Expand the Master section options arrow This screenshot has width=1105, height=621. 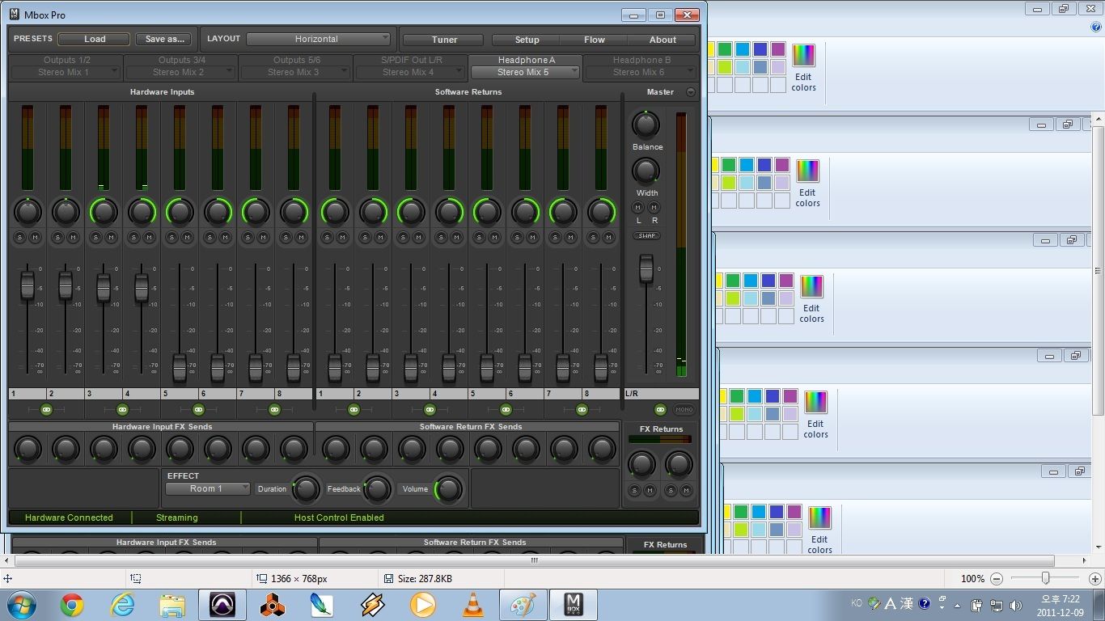click(691, 92)
